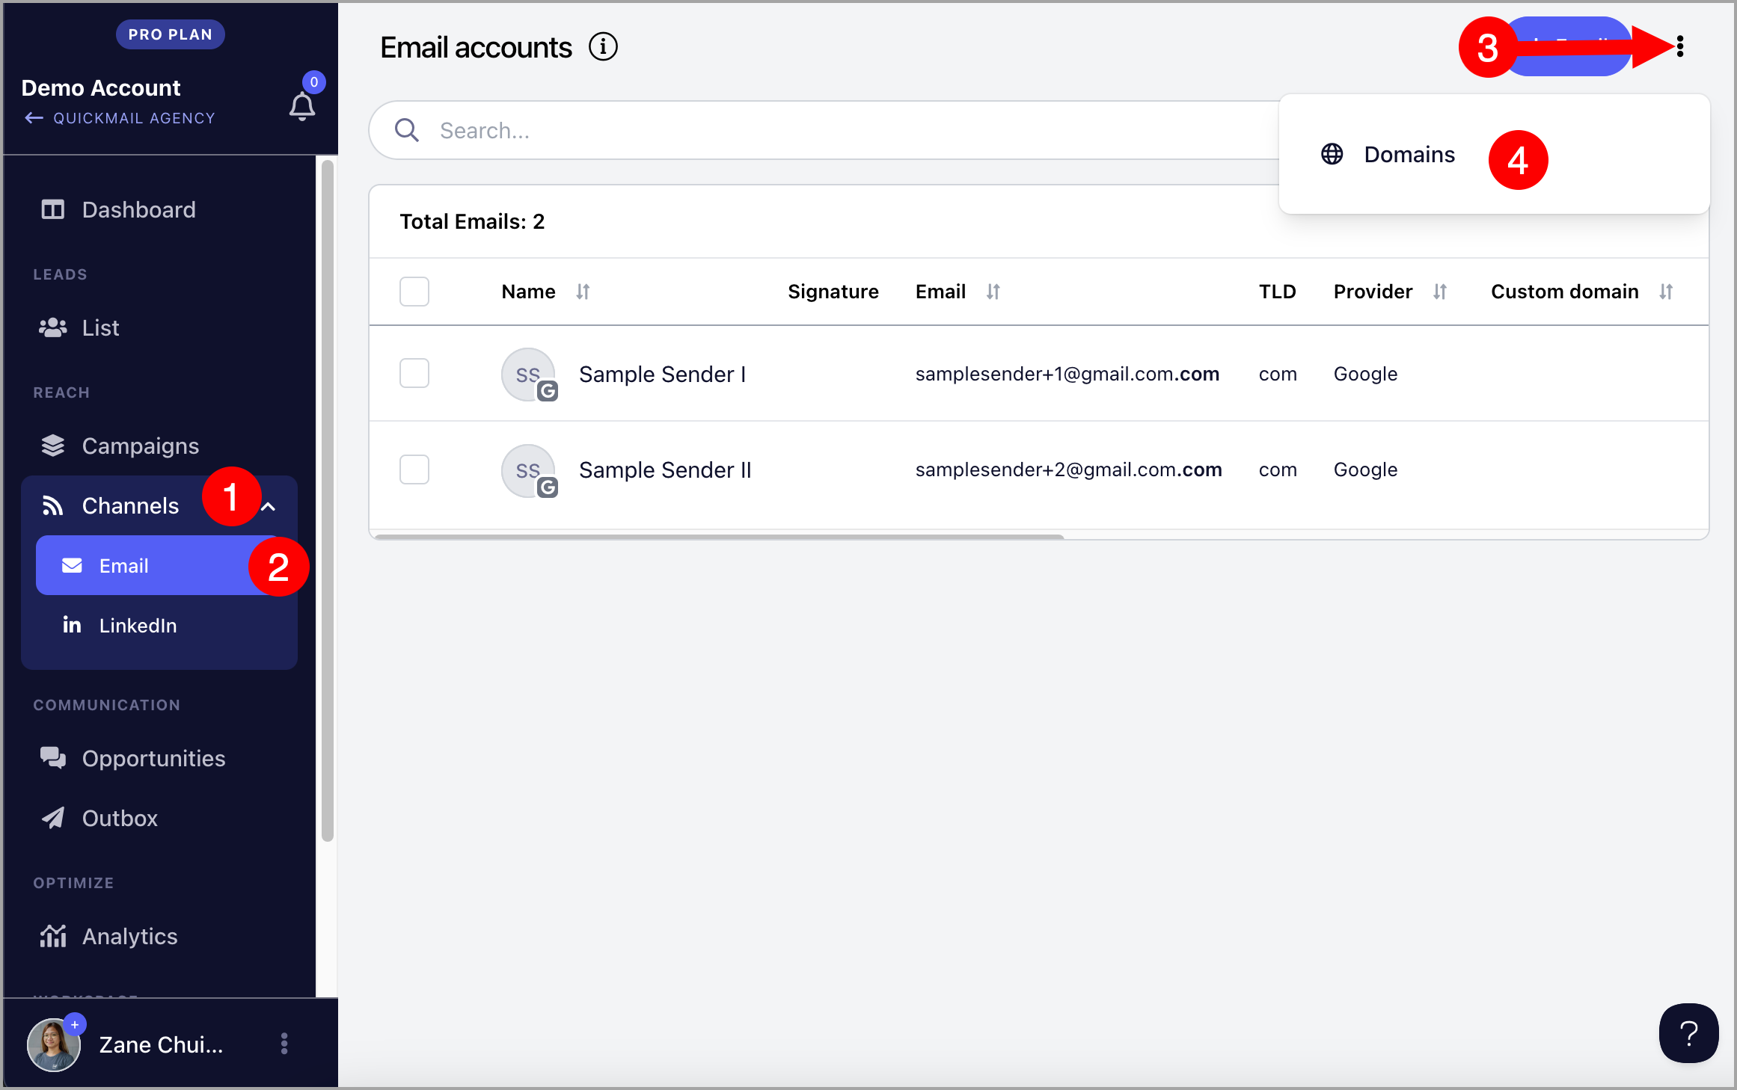The height and width of the screenshot is (1090, 1737).
Task: Click the TLD column header
Action: 1277,292
